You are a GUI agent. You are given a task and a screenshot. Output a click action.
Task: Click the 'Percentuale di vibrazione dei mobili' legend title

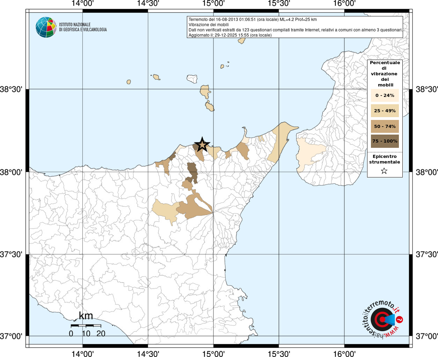pyautogui.click(x=385, y=74)
